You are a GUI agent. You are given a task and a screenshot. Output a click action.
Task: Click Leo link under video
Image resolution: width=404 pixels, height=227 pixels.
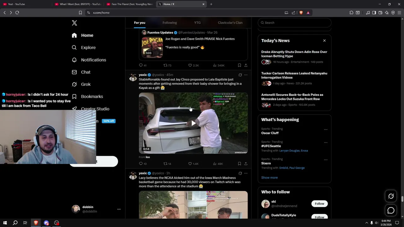[x=148, y=157]
